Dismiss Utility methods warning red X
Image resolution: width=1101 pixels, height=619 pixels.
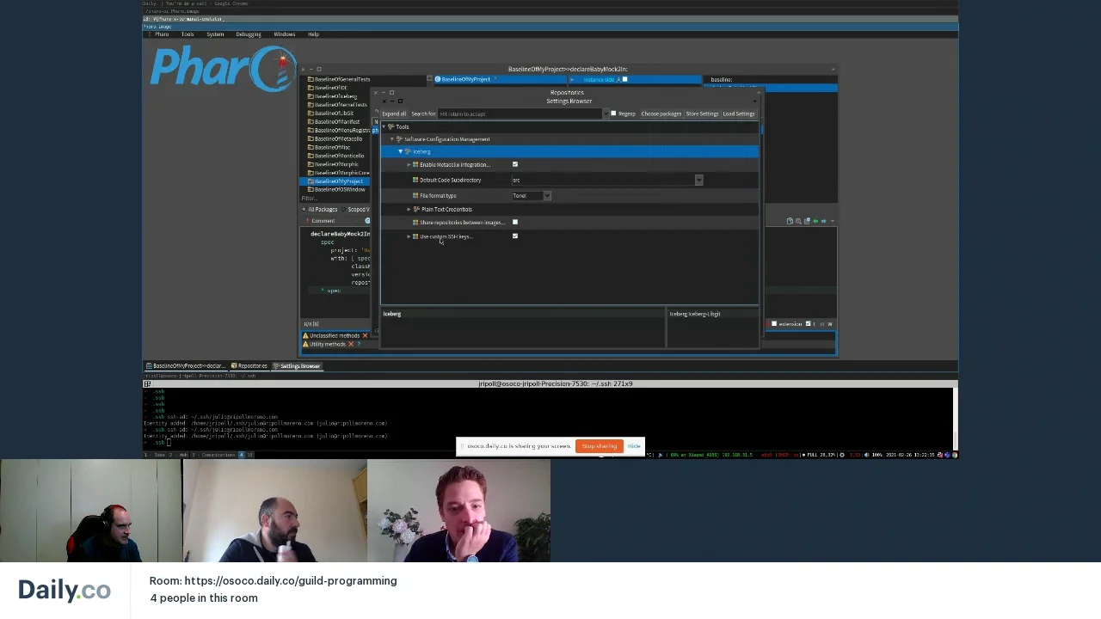point(351,344)
